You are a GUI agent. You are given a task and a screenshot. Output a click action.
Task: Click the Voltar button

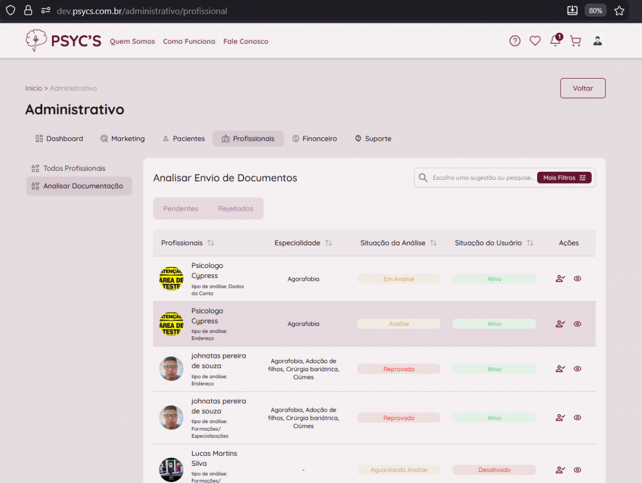583,88
